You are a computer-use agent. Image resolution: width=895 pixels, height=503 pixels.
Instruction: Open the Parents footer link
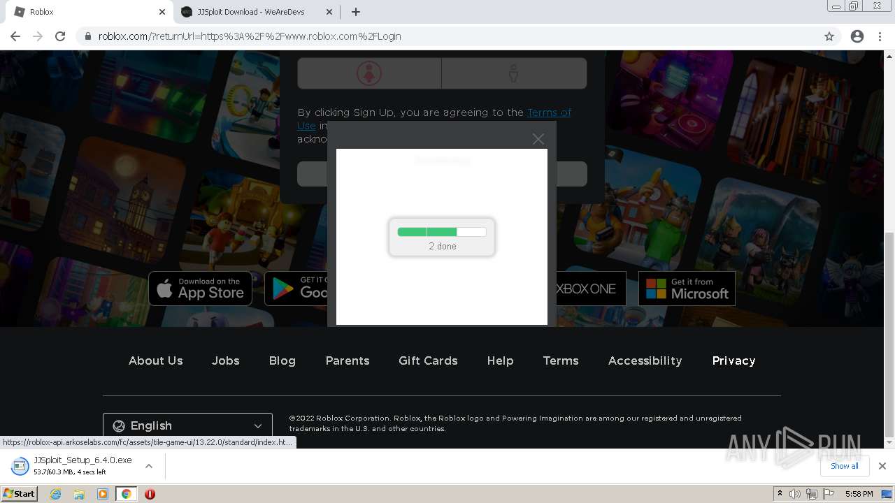click(x=348, y=360)
